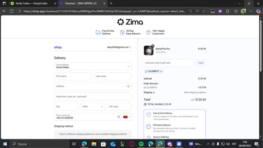Screen dimensions: 263x148
Task: Open the Windows Start menu
Action: point(5,144)
